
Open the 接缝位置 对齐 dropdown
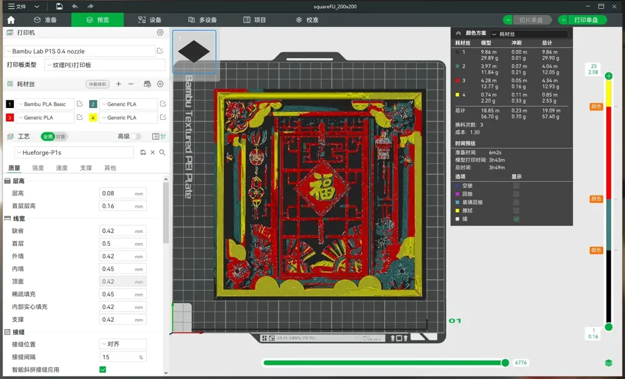pos(122,344)
